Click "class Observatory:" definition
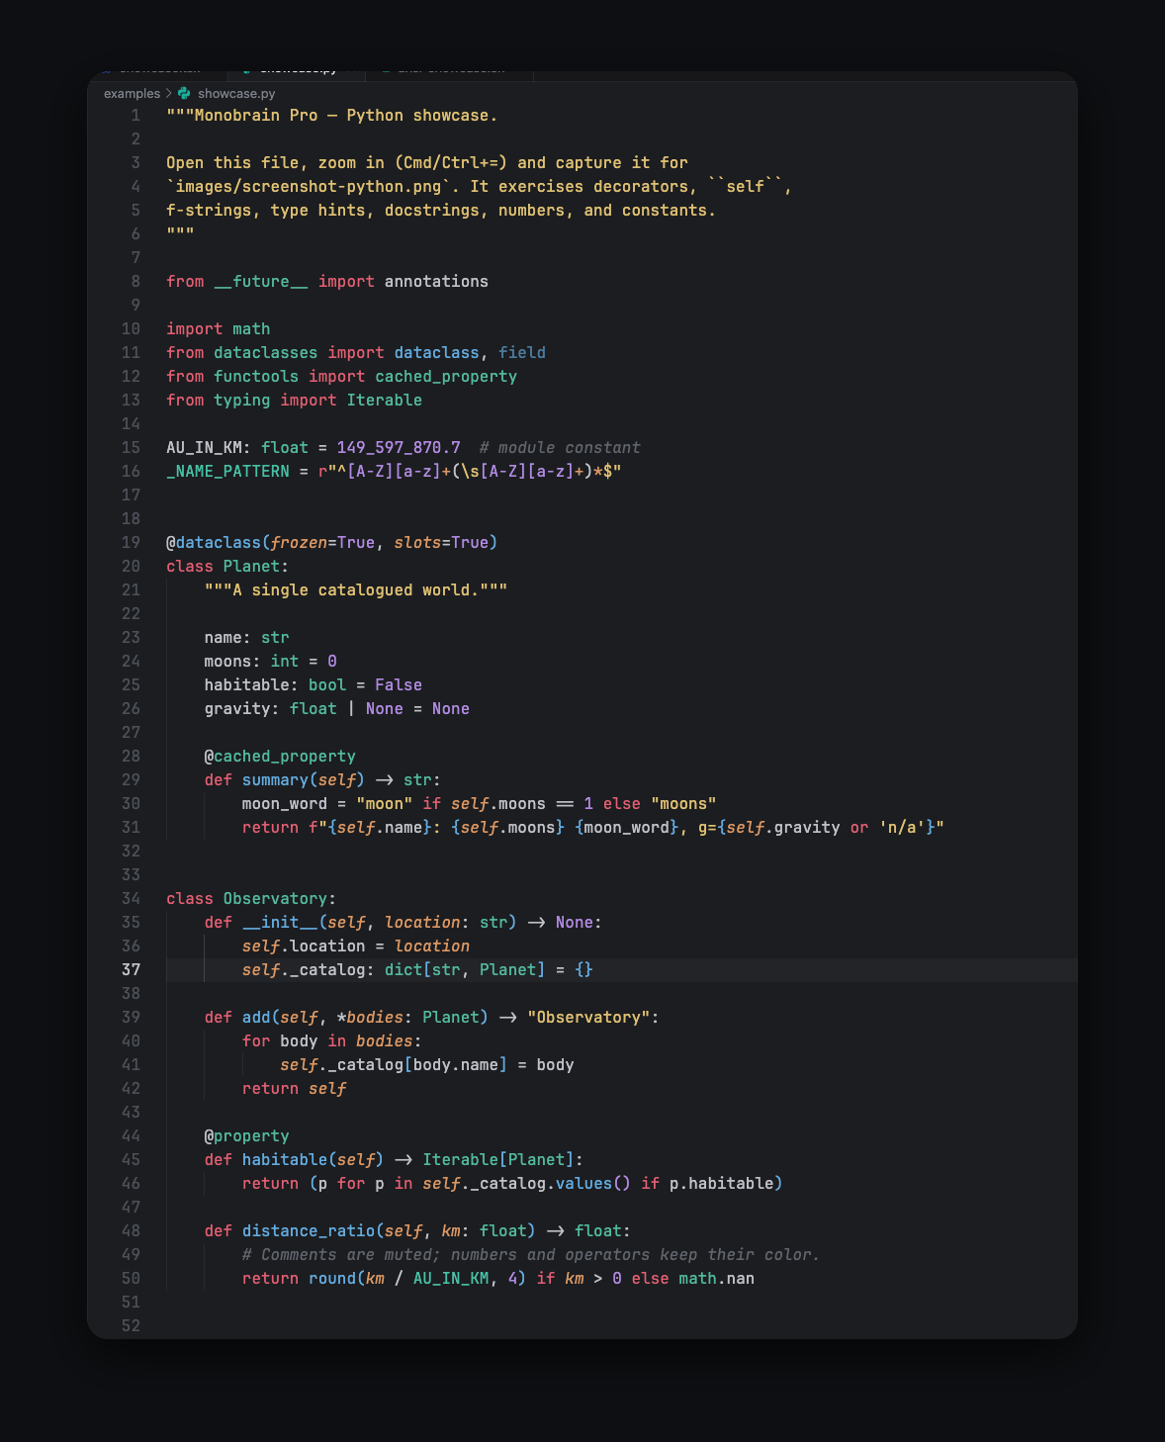Image resolution: width=1165 pixels, height=1442 pixels. (251, 898)
